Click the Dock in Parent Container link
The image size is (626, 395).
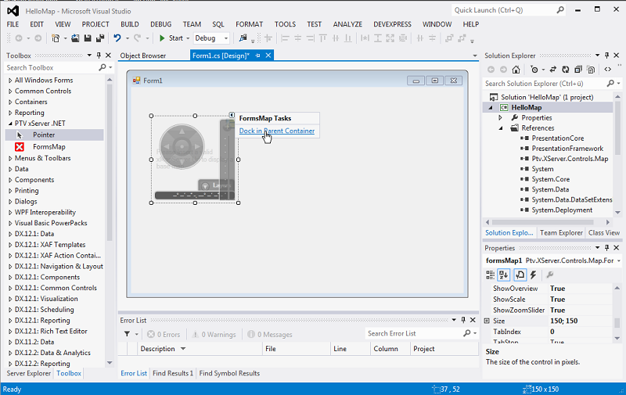[x=277, y=131]
